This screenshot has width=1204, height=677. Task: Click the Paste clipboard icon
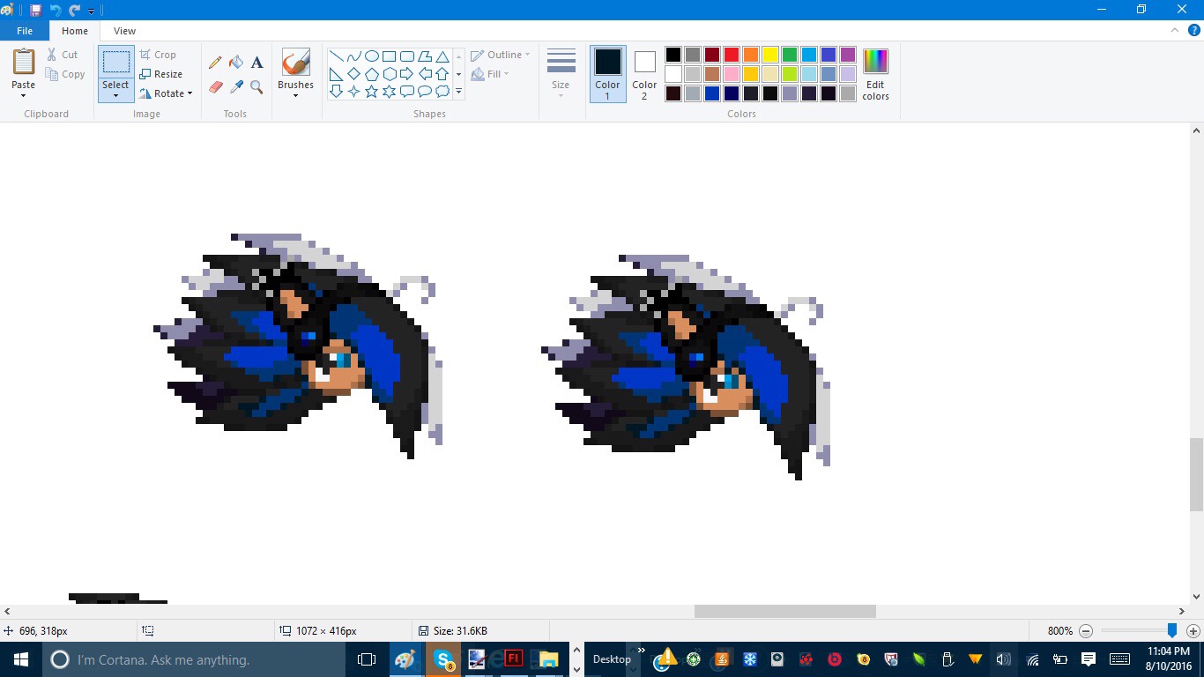(x=24, y=62)
